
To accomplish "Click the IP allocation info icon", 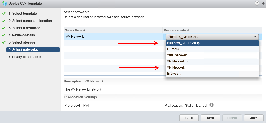I will [x=211, y=105].
